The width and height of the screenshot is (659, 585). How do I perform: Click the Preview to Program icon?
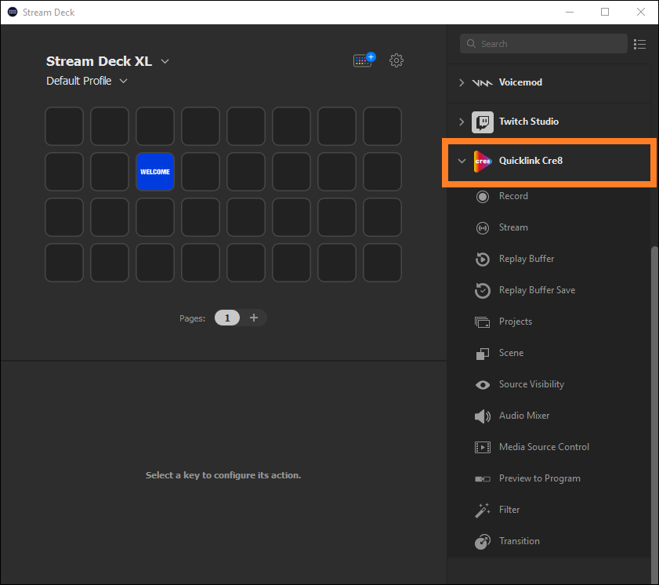tap(483, 478)
